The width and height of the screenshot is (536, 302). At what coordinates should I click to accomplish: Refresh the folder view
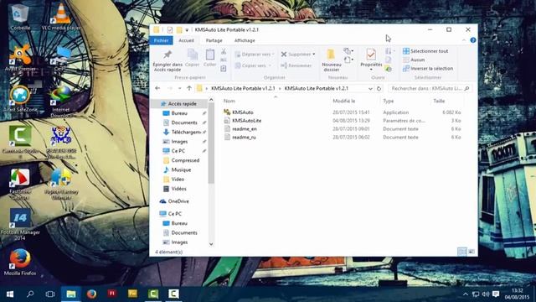[x=379, y=88]
